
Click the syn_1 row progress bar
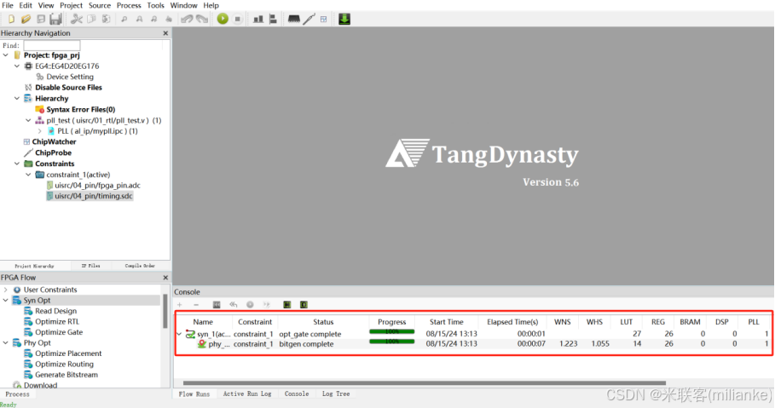(x=392, y=332)
